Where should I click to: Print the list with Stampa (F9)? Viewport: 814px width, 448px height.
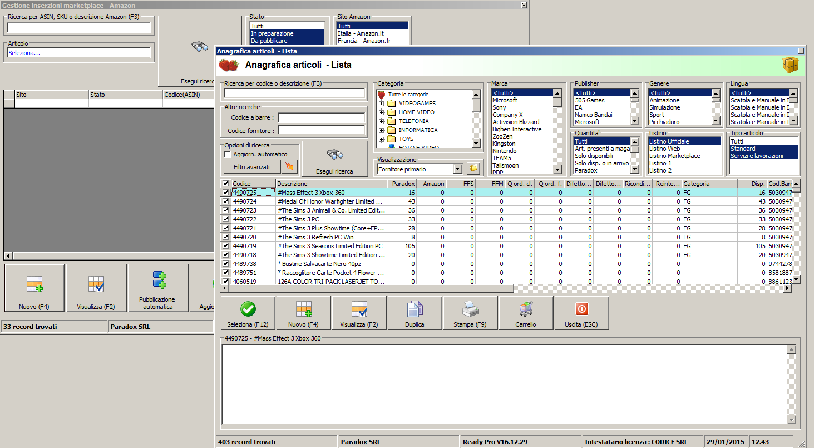coord(470,313)
